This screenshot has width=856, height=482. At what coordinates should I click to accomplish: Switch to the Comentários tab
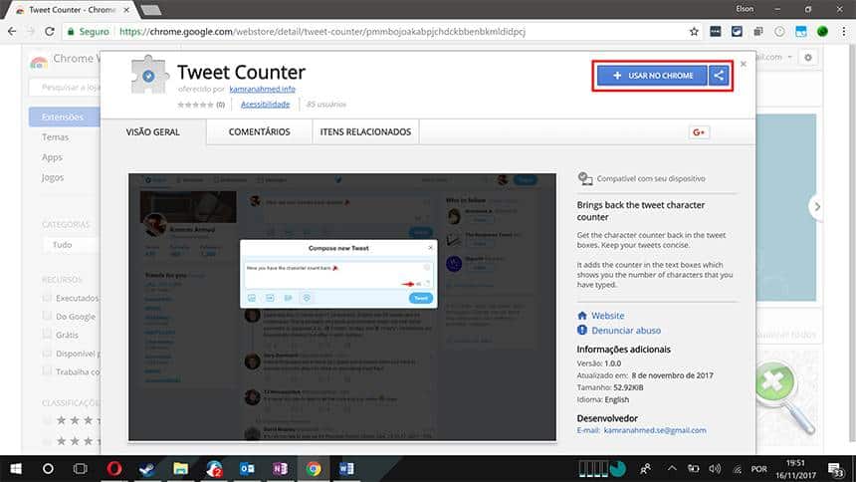(260, 131)
